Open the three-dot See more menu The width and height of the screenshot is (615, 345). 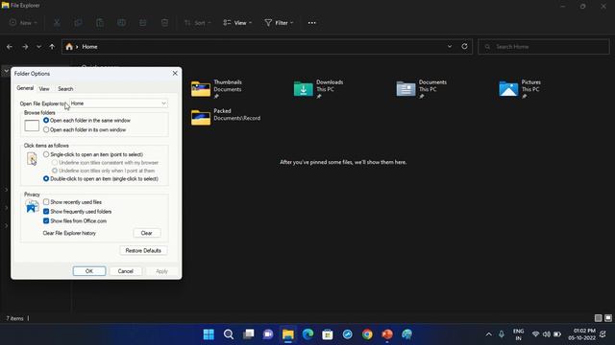click(311, 23)
